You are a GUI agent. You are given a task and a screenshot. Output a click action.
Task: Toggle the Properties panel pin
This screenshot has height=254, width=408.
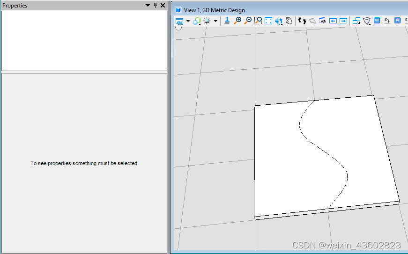coord(156,5)
